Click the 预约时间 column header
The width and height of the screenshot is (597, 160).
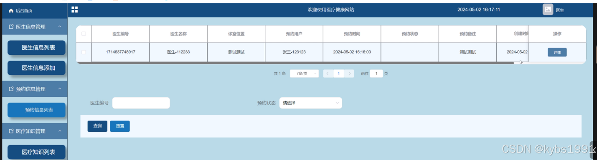(x=352, y=34)
